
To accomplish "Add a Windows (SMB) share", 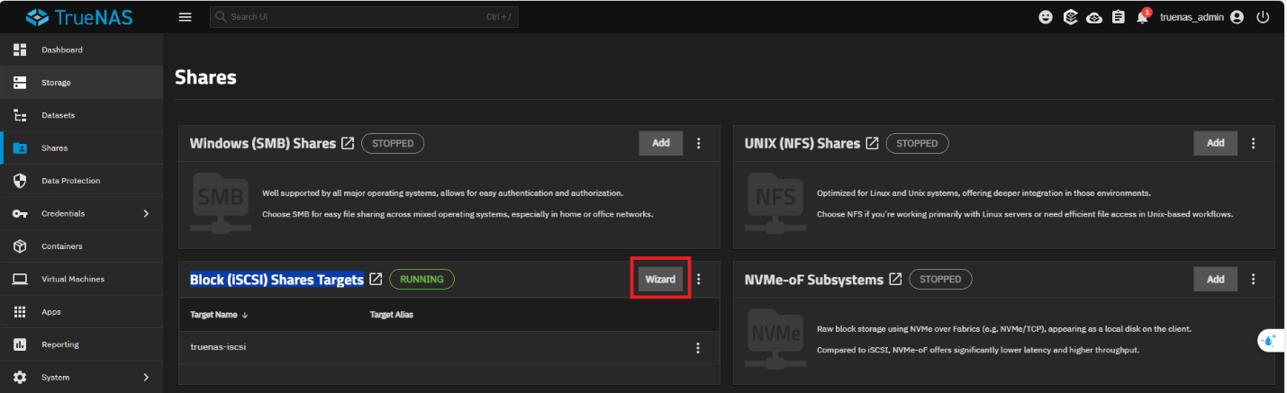I will pos(661,143).
